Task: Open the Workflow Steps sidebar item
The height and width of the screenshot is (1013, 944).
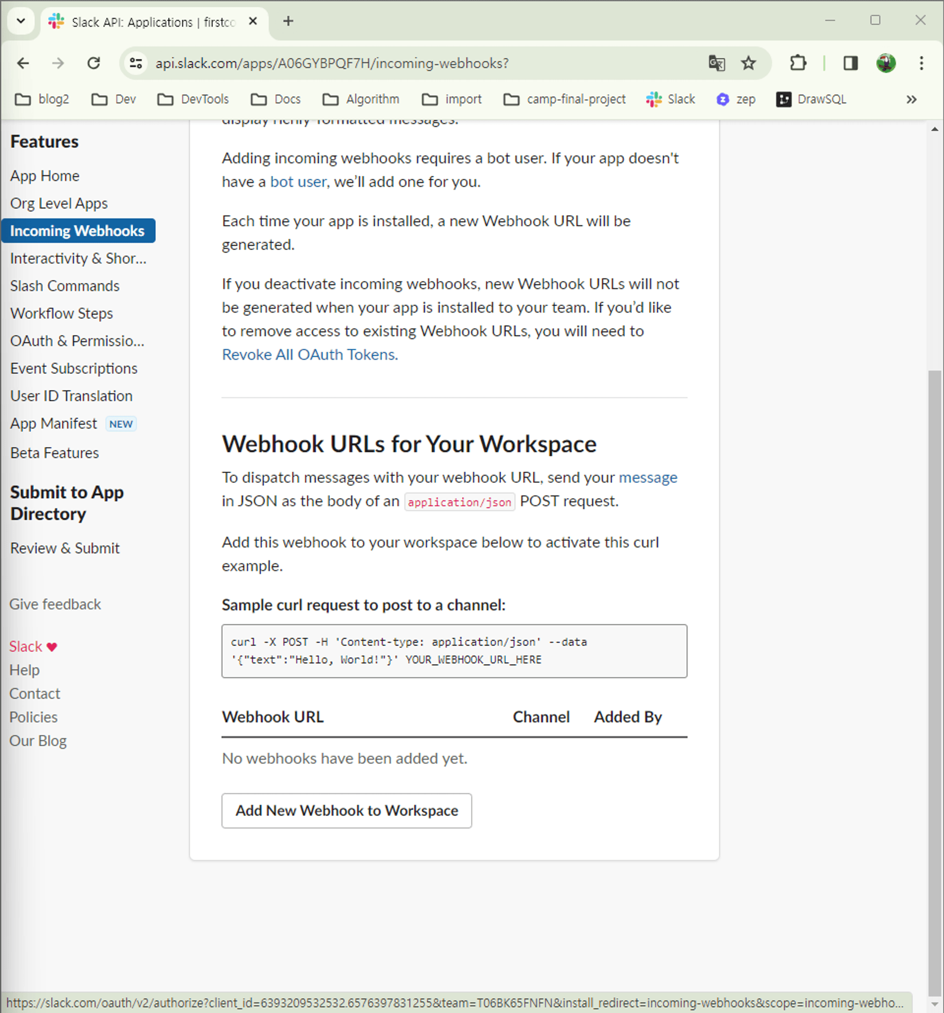Action: 62,313
